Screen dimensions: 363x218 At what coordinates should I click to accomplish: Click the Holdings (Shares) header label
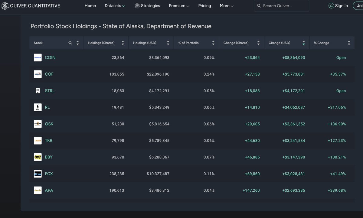101,43
